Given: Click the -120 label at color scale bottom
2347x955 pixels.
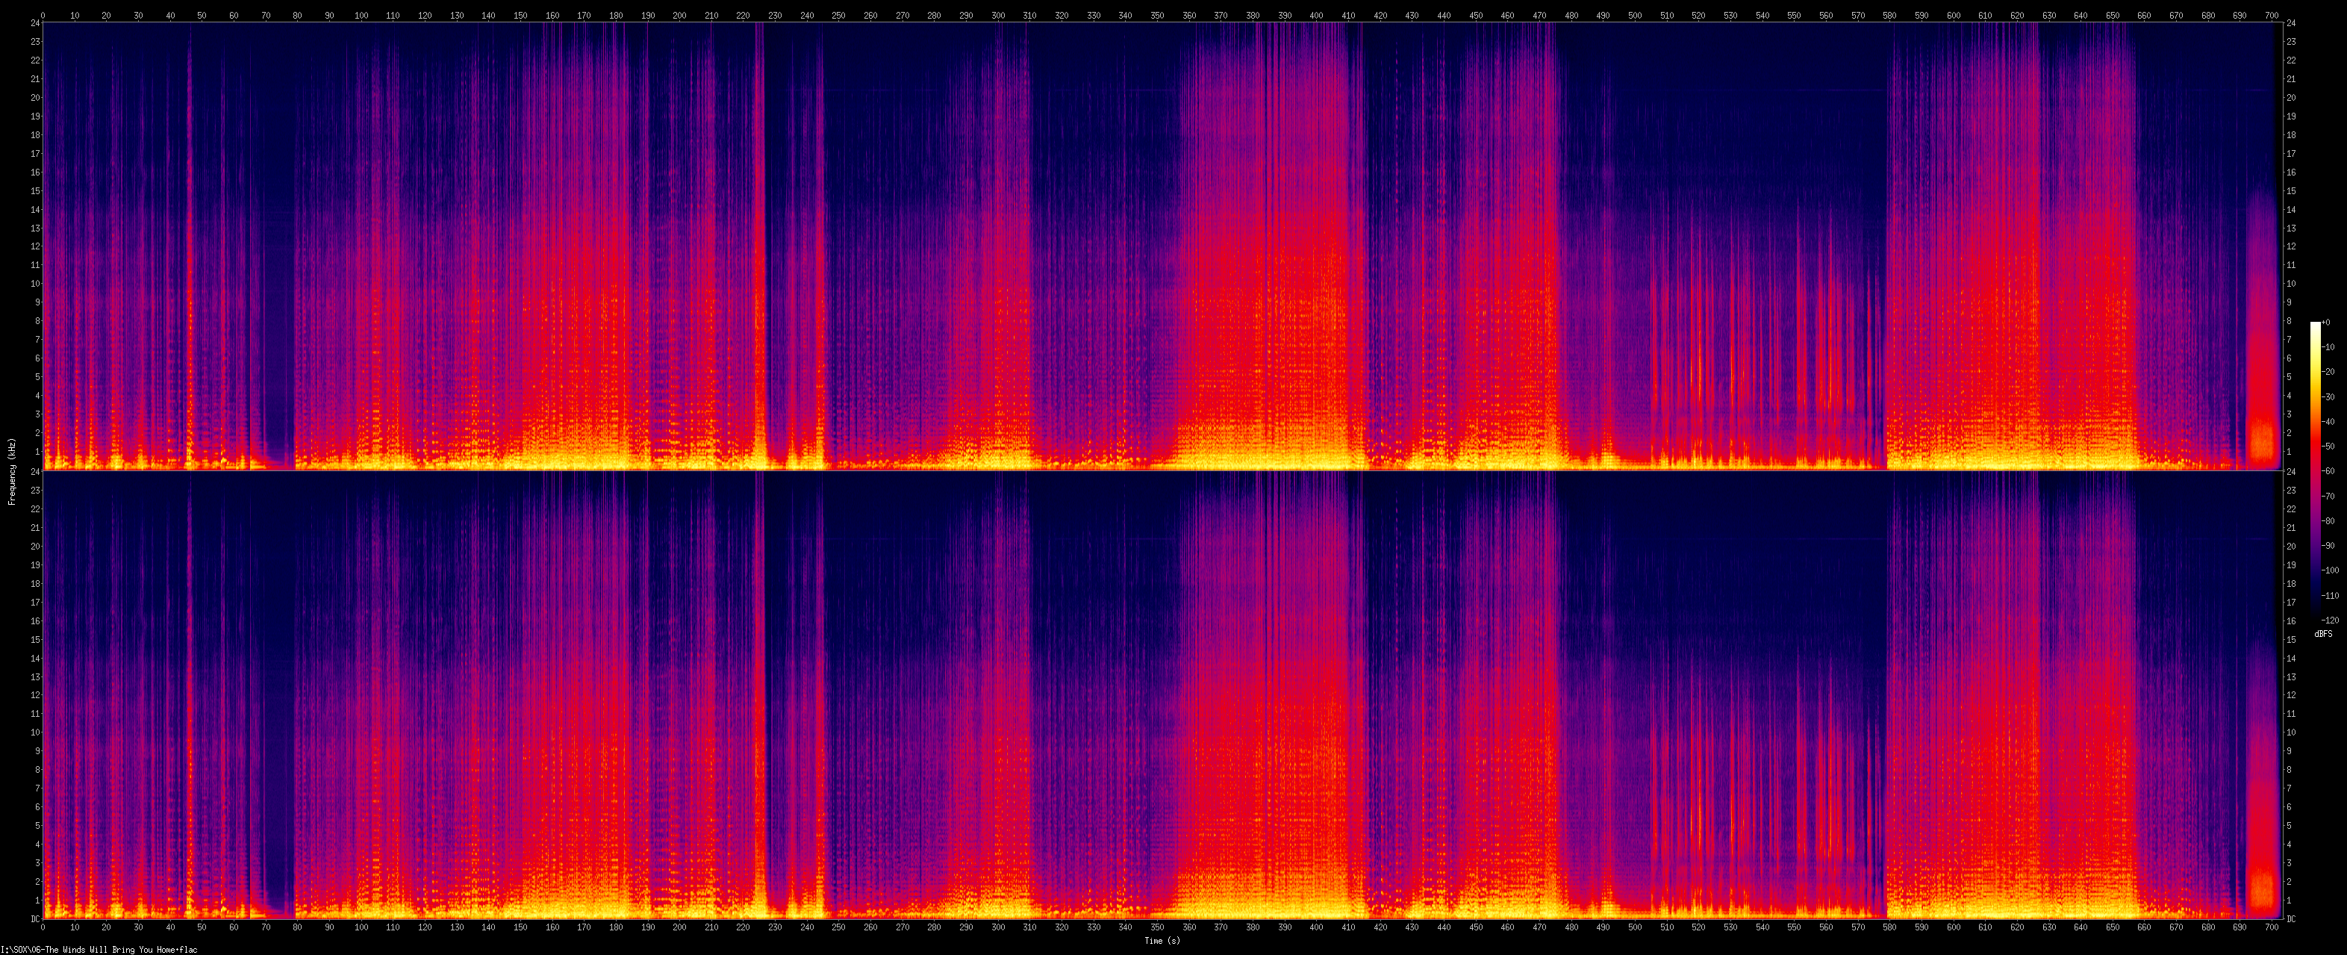Looking at the screenshot, I should point(2330,620).
